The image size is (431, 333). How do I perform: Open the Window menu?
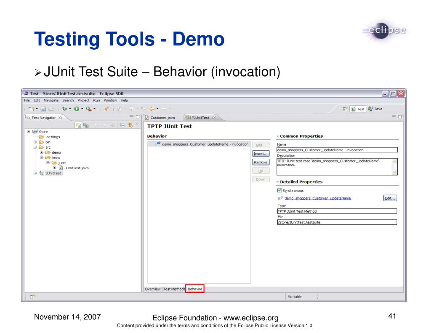tap(110, 100)
